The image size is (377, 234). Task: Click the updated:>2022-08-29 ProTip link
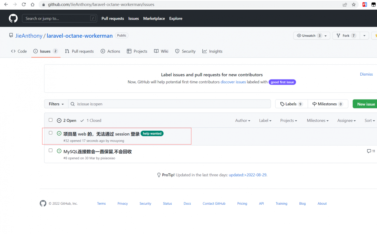pos(247,175)
